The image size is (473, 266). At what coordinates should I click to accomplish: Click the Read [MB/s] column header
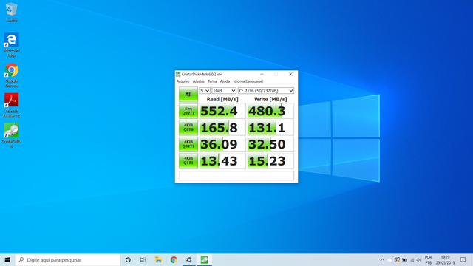(x=222, y=99)
